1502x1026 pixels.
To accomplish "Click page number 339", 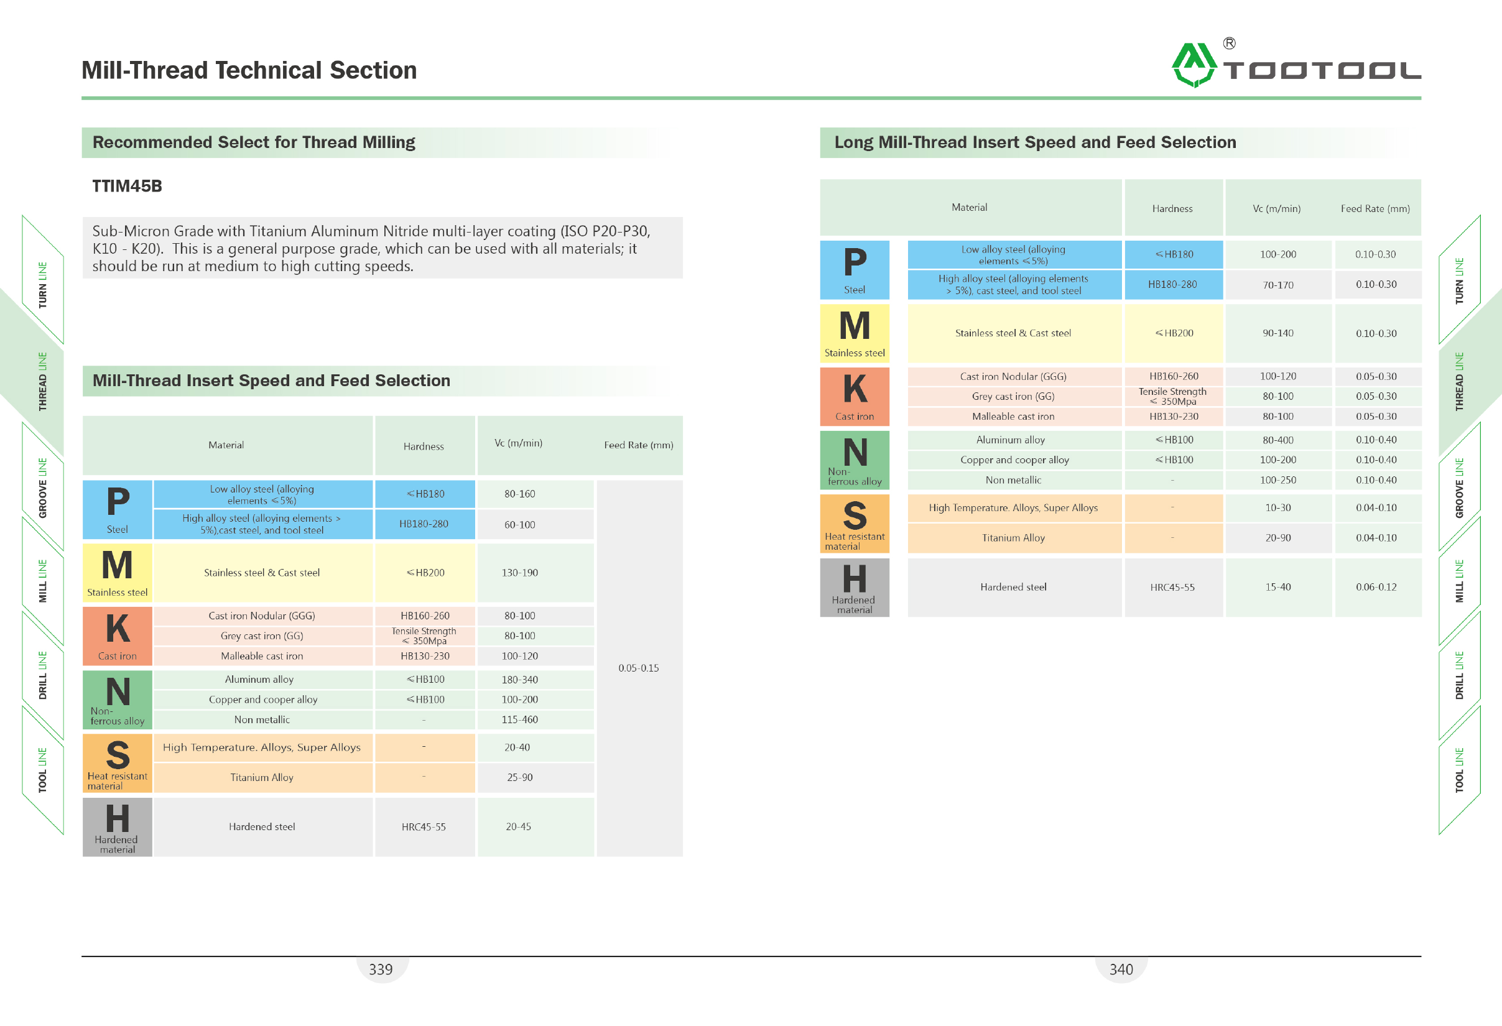I will tap(381, 969).
